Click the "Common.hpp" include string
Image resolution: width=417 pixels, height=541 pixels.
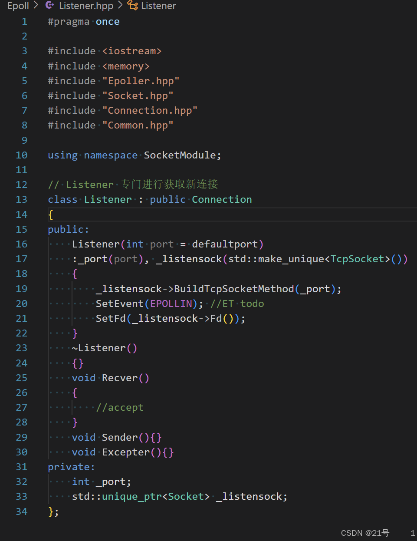coord(138,125)
